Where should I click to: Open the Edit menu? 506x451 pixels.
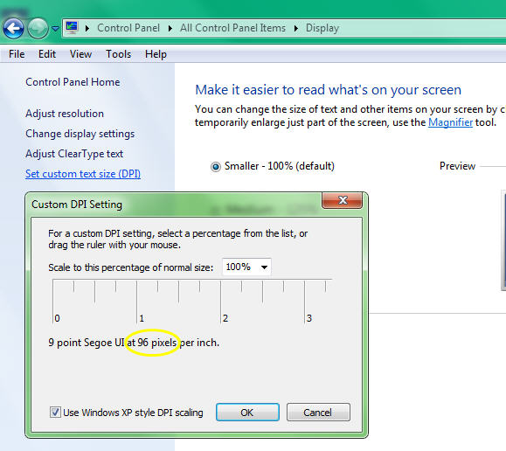pos(47,54)
